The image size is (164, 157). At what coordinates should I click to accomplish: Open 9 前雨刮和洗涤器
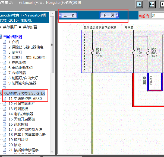click(x=22, y=83)
